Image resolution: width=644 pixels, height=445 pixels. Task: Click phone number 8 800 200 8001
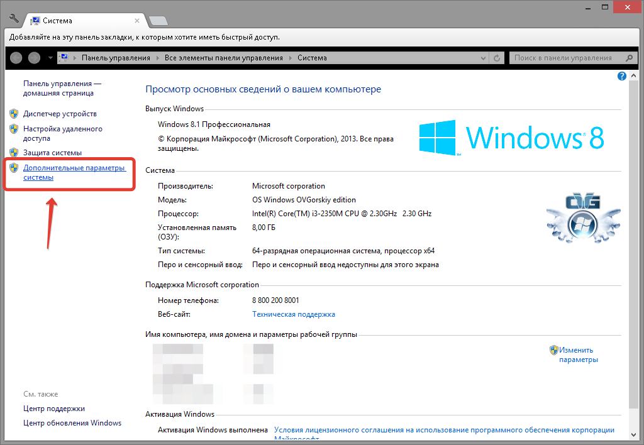pos(275,300)
